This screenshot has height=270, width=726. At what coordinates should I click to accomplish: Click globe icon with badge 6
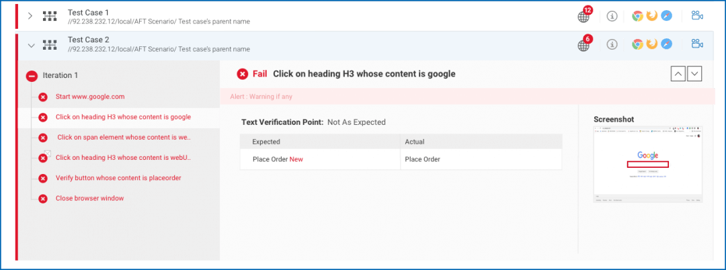pyautogui.click(x=583, y=46)
